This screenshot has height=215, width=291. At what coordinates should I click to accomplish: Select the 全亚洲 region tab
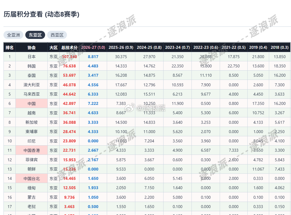click(x=13, y=35)
